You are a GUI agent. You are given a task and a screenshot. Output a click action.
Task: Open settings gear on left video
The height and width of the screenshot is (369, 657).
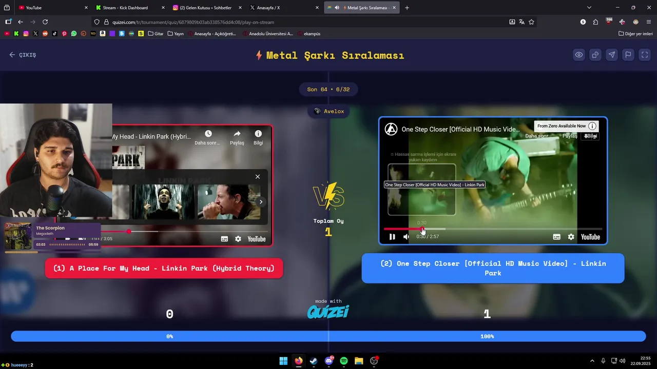[x=238, y=239]
